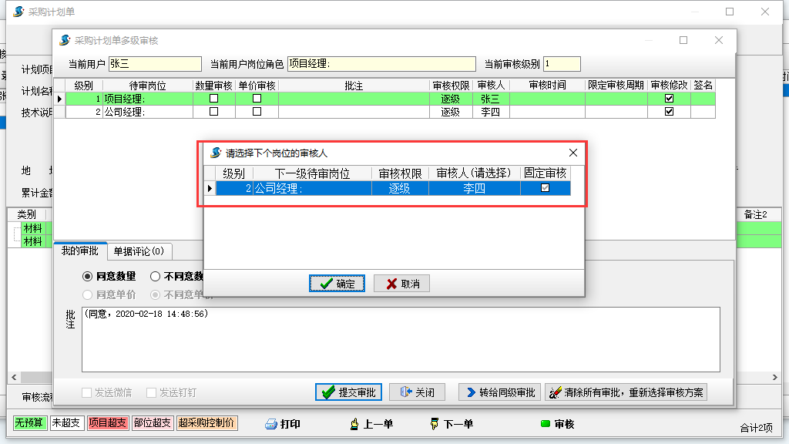
Task: Click the 上一单 previous order icon
Action: (x=353, y=422)
